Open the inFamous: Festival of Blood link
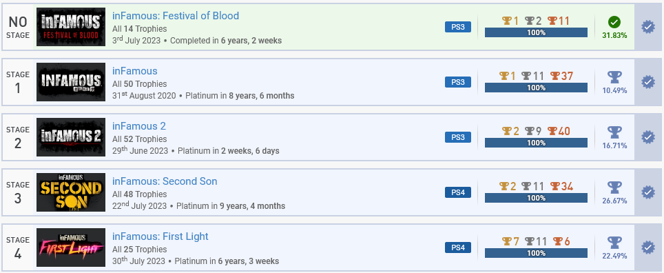The height and width of the screenshot is (273, 664). point(176,16)
